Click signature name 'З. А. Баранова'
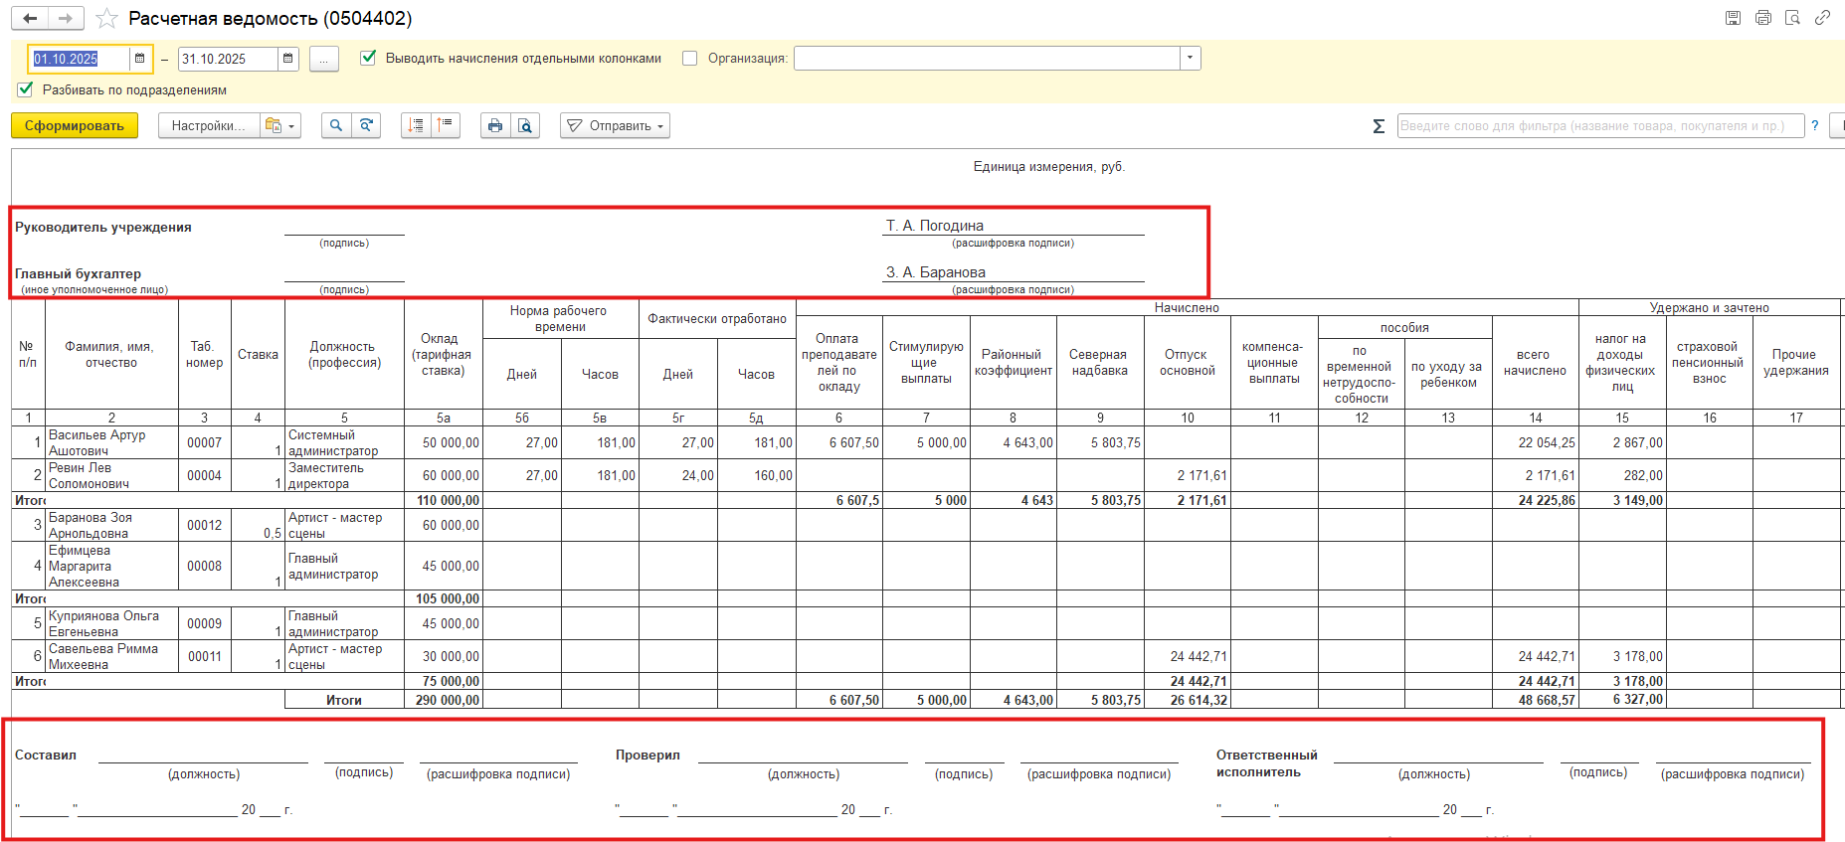 pyautogui.click(x=936, y=272)
